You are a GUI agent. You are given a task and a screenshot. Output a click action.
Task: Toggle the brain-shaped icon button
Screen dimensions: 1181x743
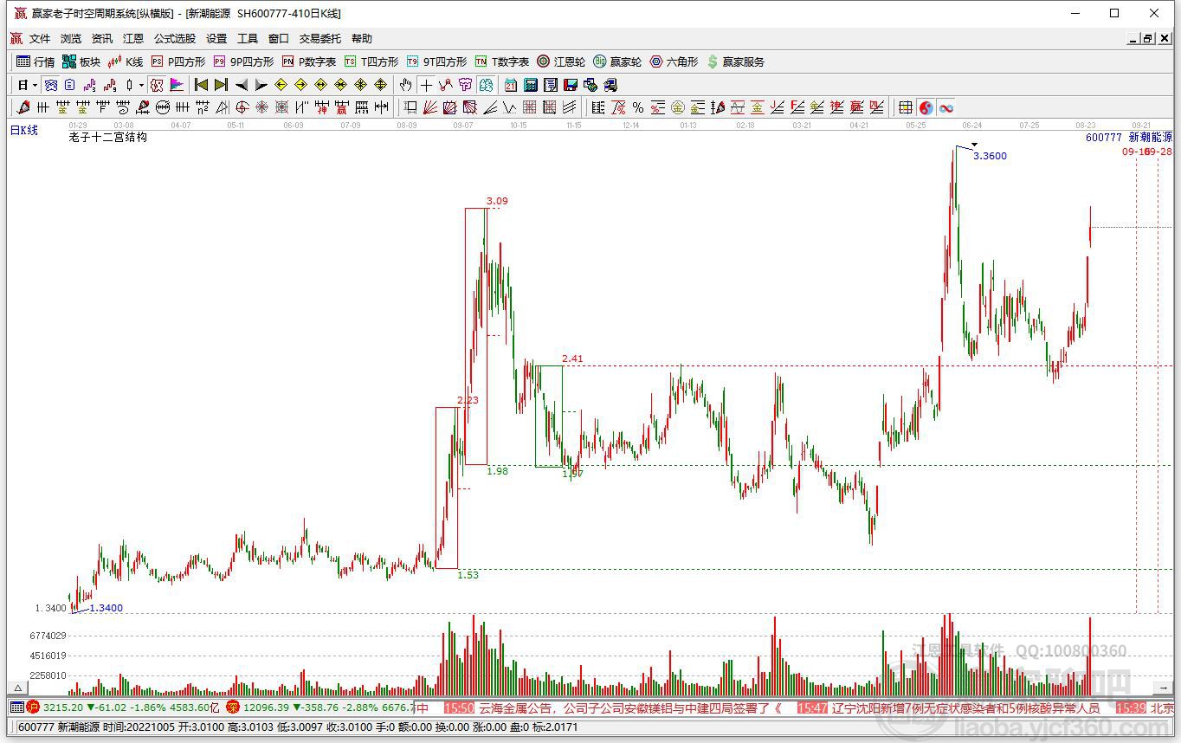click(x=486, y=85)
